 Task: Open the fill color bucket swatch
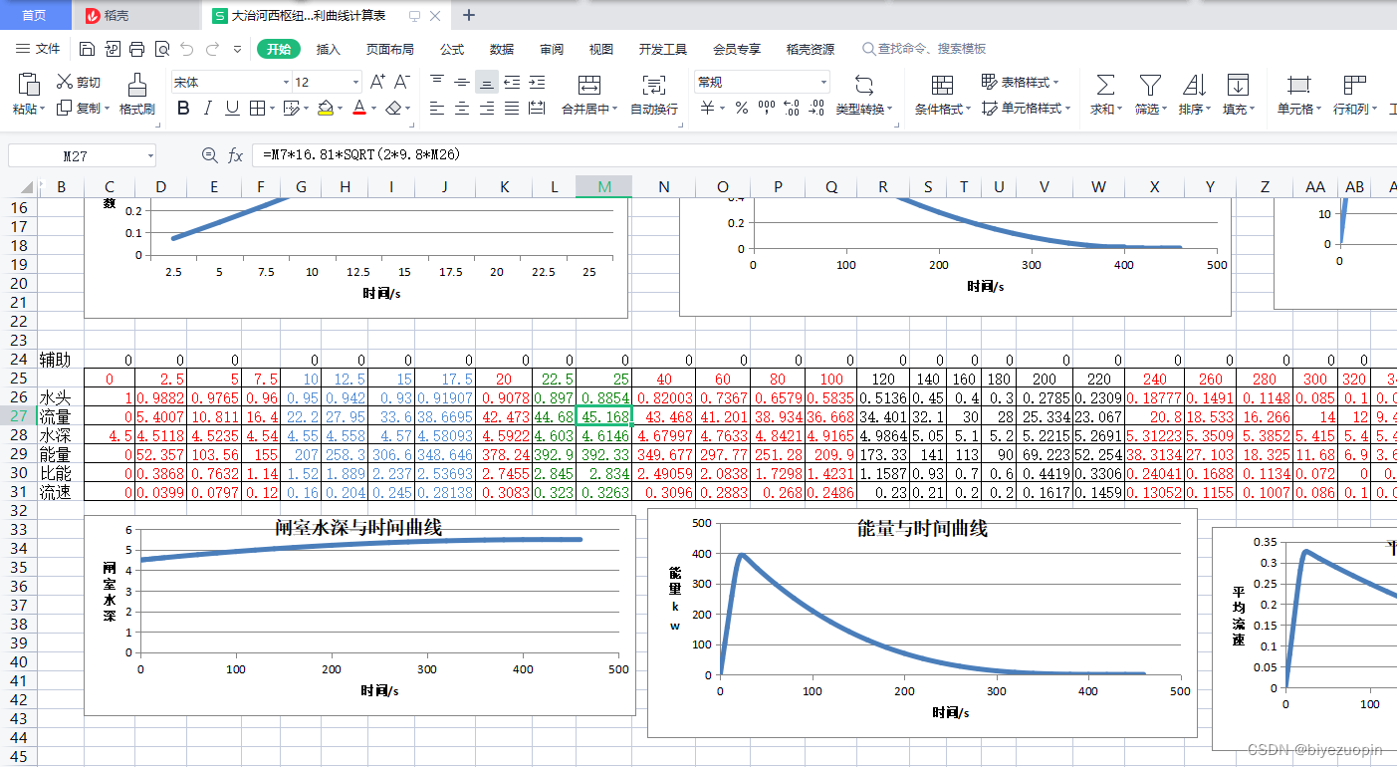coord(326,108)
